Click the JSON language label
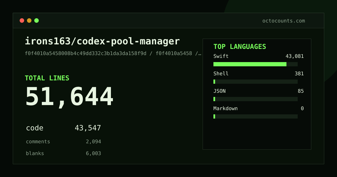Image resolution: width=337 pixels, height=177 pixels. tap(220, 91)
